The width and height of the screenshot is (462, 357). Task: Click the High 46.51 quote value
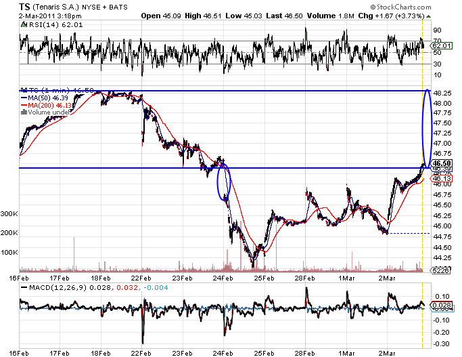pyautogui.click(x=203, y=16)
